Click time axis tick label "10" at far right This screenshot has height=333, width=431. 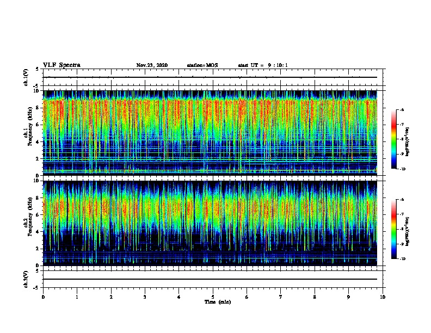point(383,297)
